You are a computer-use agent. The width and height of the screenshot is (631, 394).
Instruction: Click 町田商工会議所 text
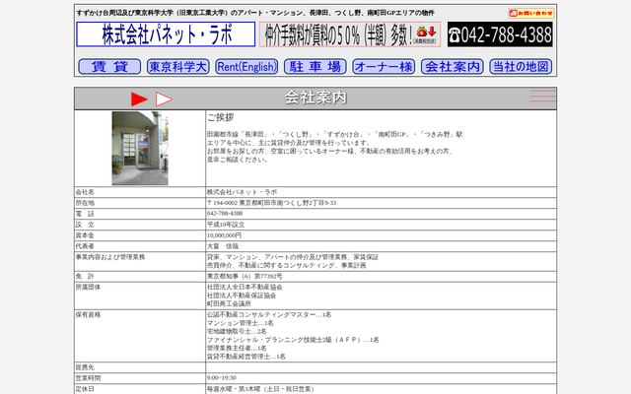229,304
